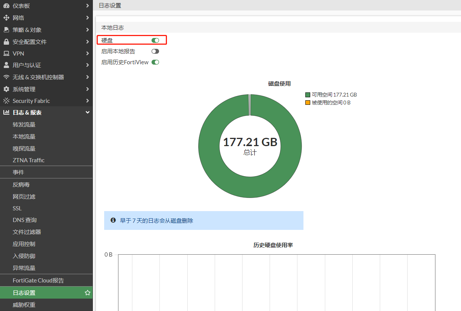Expand the 策略＆对象 chevron arrow

point(87,30)
